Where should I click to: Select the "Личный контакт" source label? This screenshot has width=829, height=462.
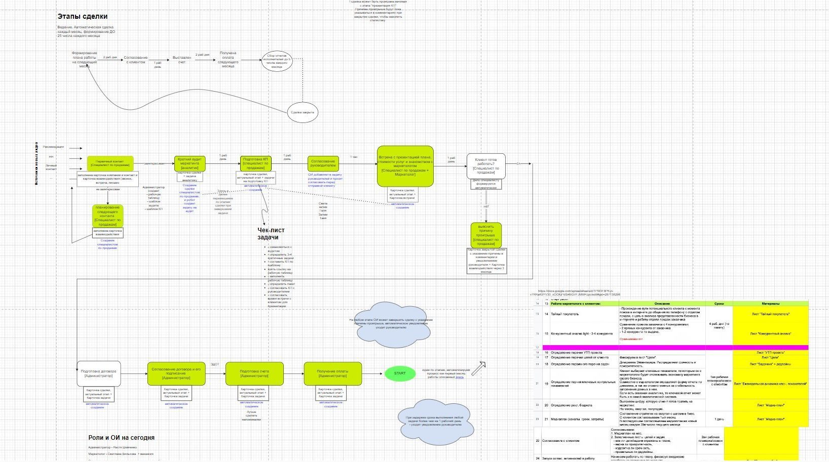coord(51,167)
